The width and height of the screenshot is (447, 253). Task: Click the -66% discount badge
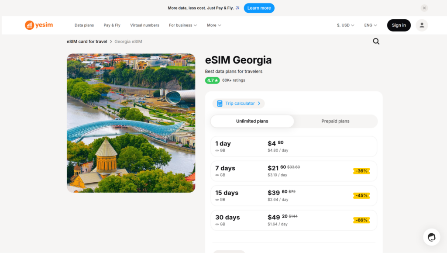tap(361, 220)
